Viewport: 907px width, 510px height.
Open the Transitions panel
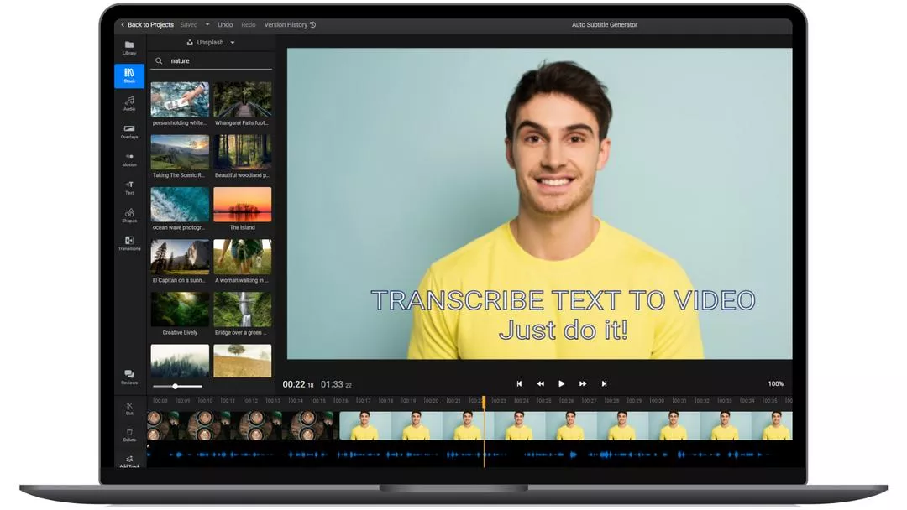[x=128, y=244]
